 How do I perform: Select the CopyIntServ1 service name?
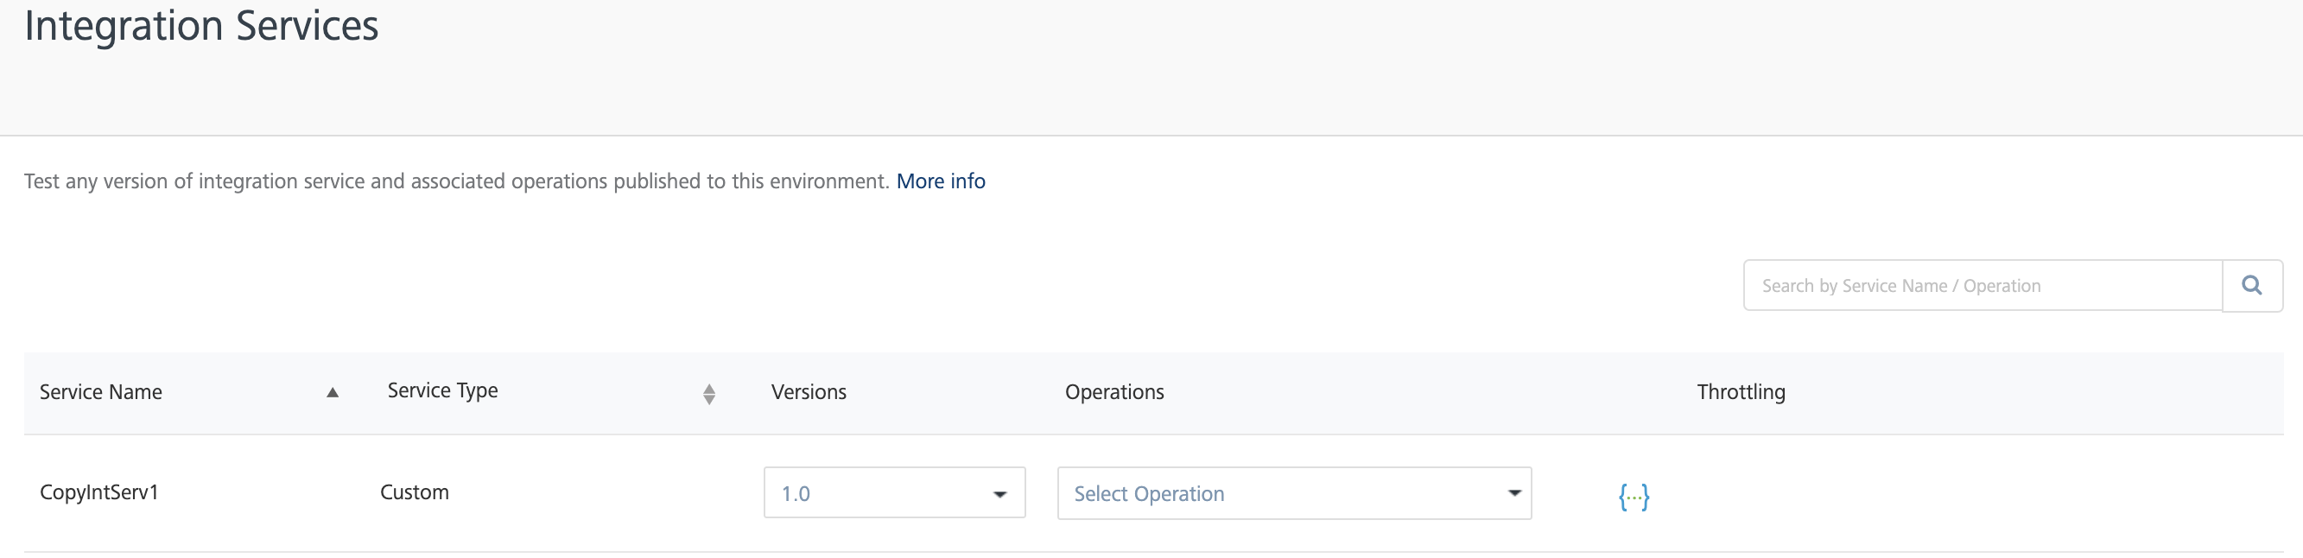coord(99,491)
